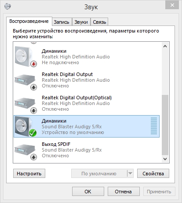182x203 pixels.
Task: Open the dropdown arrow beside По умолчанию
Action: (130, 174)
